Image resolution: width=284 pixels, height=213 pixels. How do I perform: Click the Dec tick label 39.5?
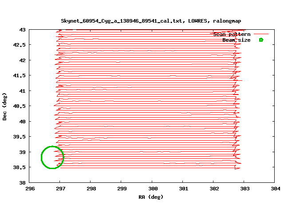coord(20,137)
